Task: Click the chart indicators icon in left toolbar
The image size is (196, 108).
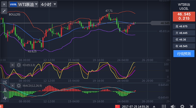Action: click(x=5, y=82)
